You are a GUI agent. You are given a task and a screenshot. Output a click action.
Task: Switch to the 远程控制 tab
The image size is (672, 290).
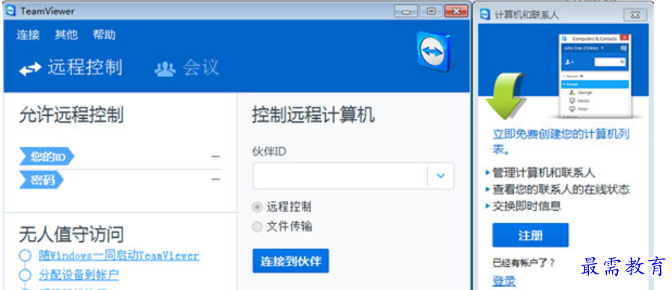(x=71, y=67)
